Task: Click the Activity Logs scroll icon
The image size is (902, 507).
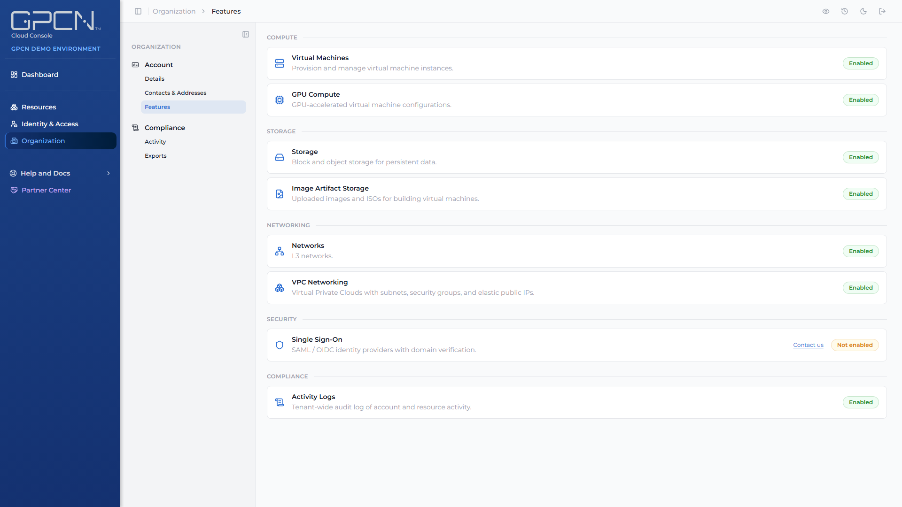Action: coord(280,402)
